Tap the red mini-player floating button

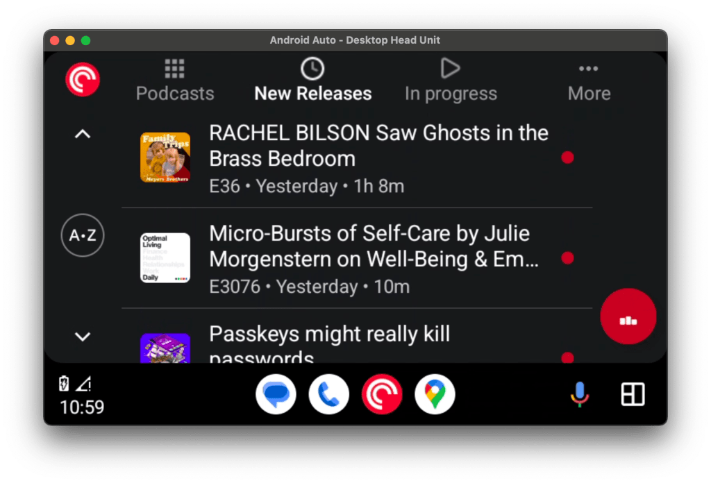coord(628,316)
